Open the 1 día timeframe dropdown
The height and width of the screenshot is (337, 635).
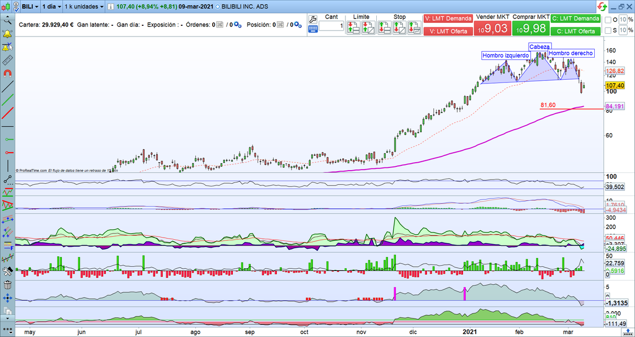(51, 7)
